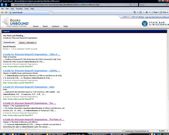Go to the Help site navigation tab
Image resolution: width=169 pixels, height=135 pixels.
(x=66, y=26)
